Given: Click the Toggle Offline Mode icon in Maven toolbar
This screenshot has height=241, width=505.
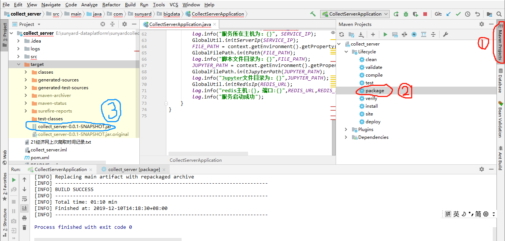Looking at the screenshot, I should click(x=404, y=34).
